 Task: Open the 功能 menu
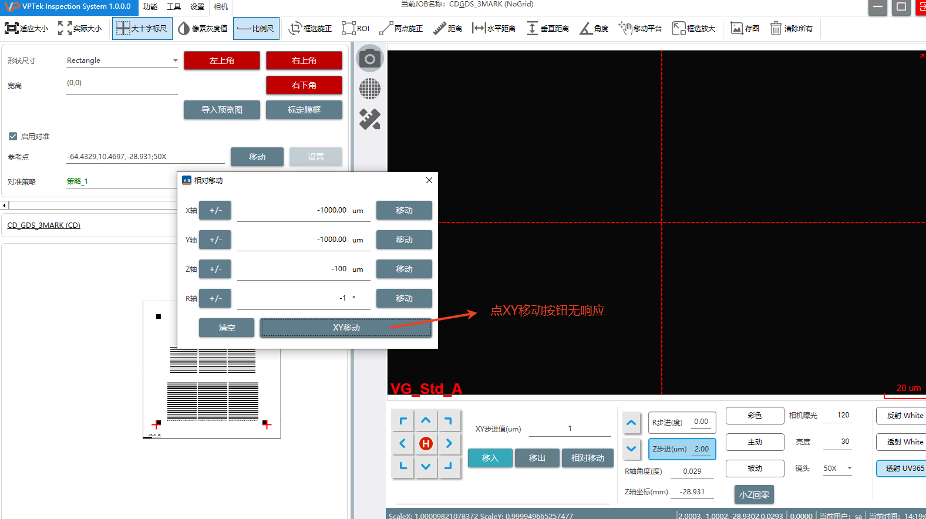tap(150, 7)
